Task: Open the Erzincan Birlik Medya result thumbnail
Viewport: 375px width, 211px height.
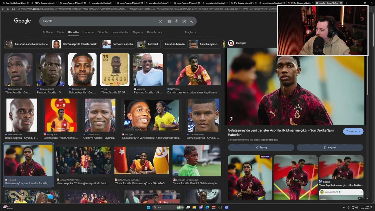Action: 197,161
